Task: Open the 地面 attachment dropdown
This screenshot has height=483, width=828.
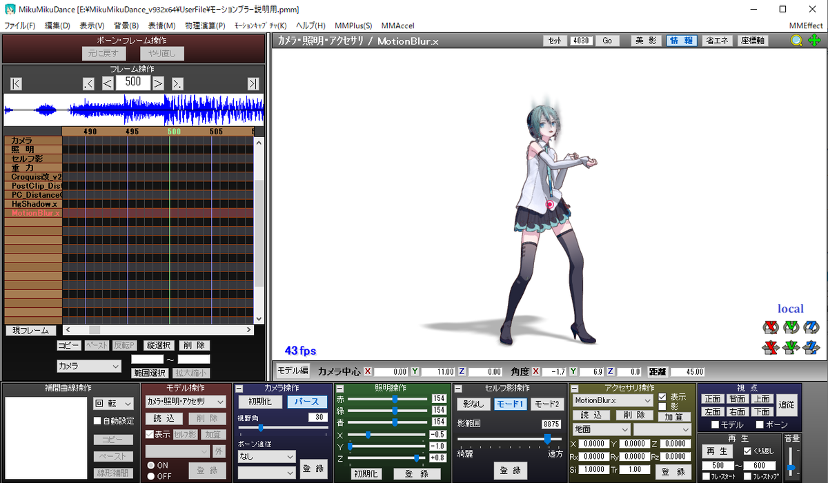Action: click(601, 429)
